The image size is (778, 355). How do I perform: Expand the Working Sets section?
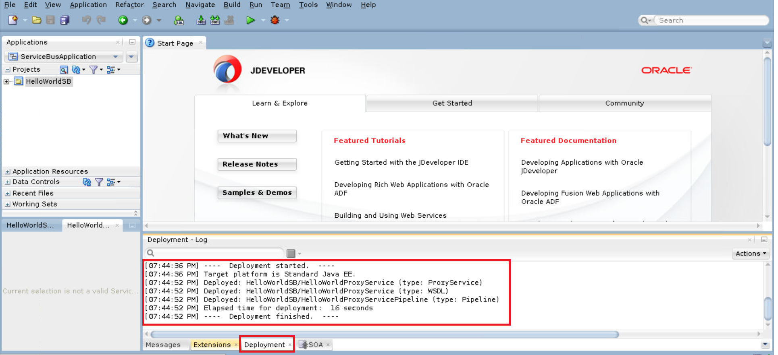pyautogui.click(x=8, y=204)
